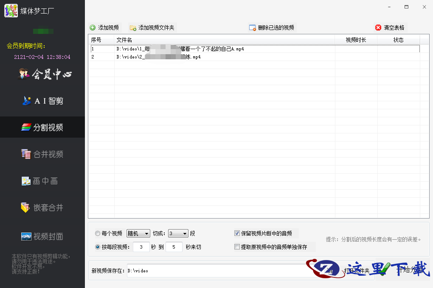
Task: Uncheck 保留视频片断中的音频 checkbox
Action: pyautogui.click(x=237, y=233)
